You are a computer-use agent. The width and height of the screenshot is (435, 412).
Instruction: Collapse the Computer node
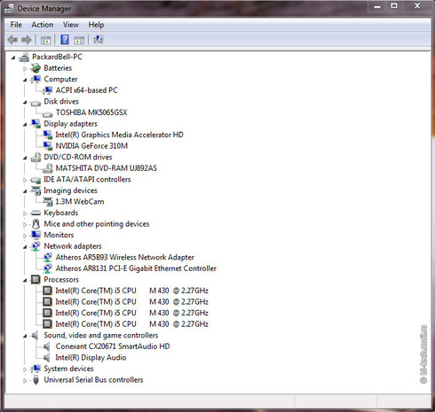pyautogui.click(x=25, y=80)
